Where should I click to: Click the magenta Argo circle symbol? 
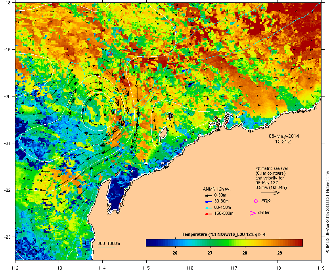(256, 201)
